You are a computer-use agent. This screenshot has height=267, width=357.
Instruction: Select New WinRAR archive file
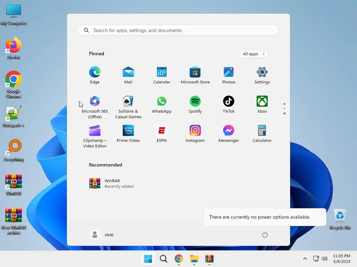[x=14, y=221]
